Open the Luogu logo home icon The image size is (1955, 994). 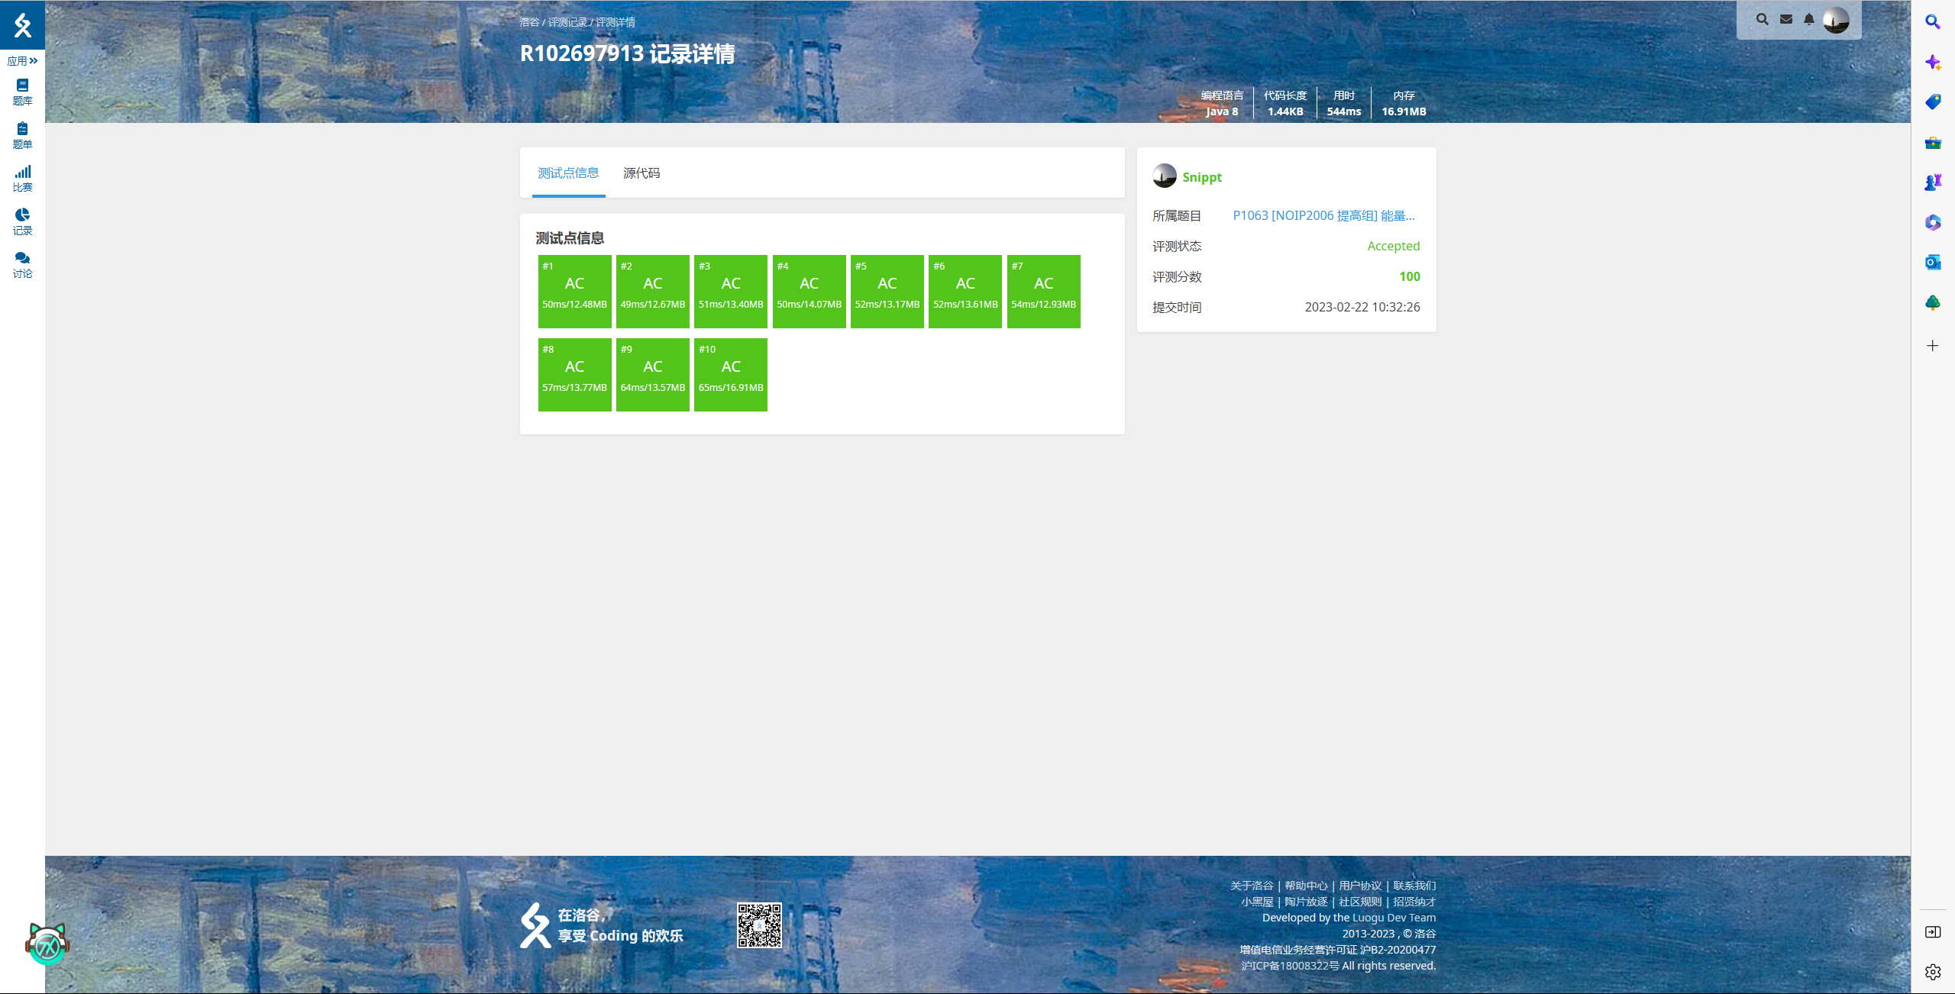(22, 24)
